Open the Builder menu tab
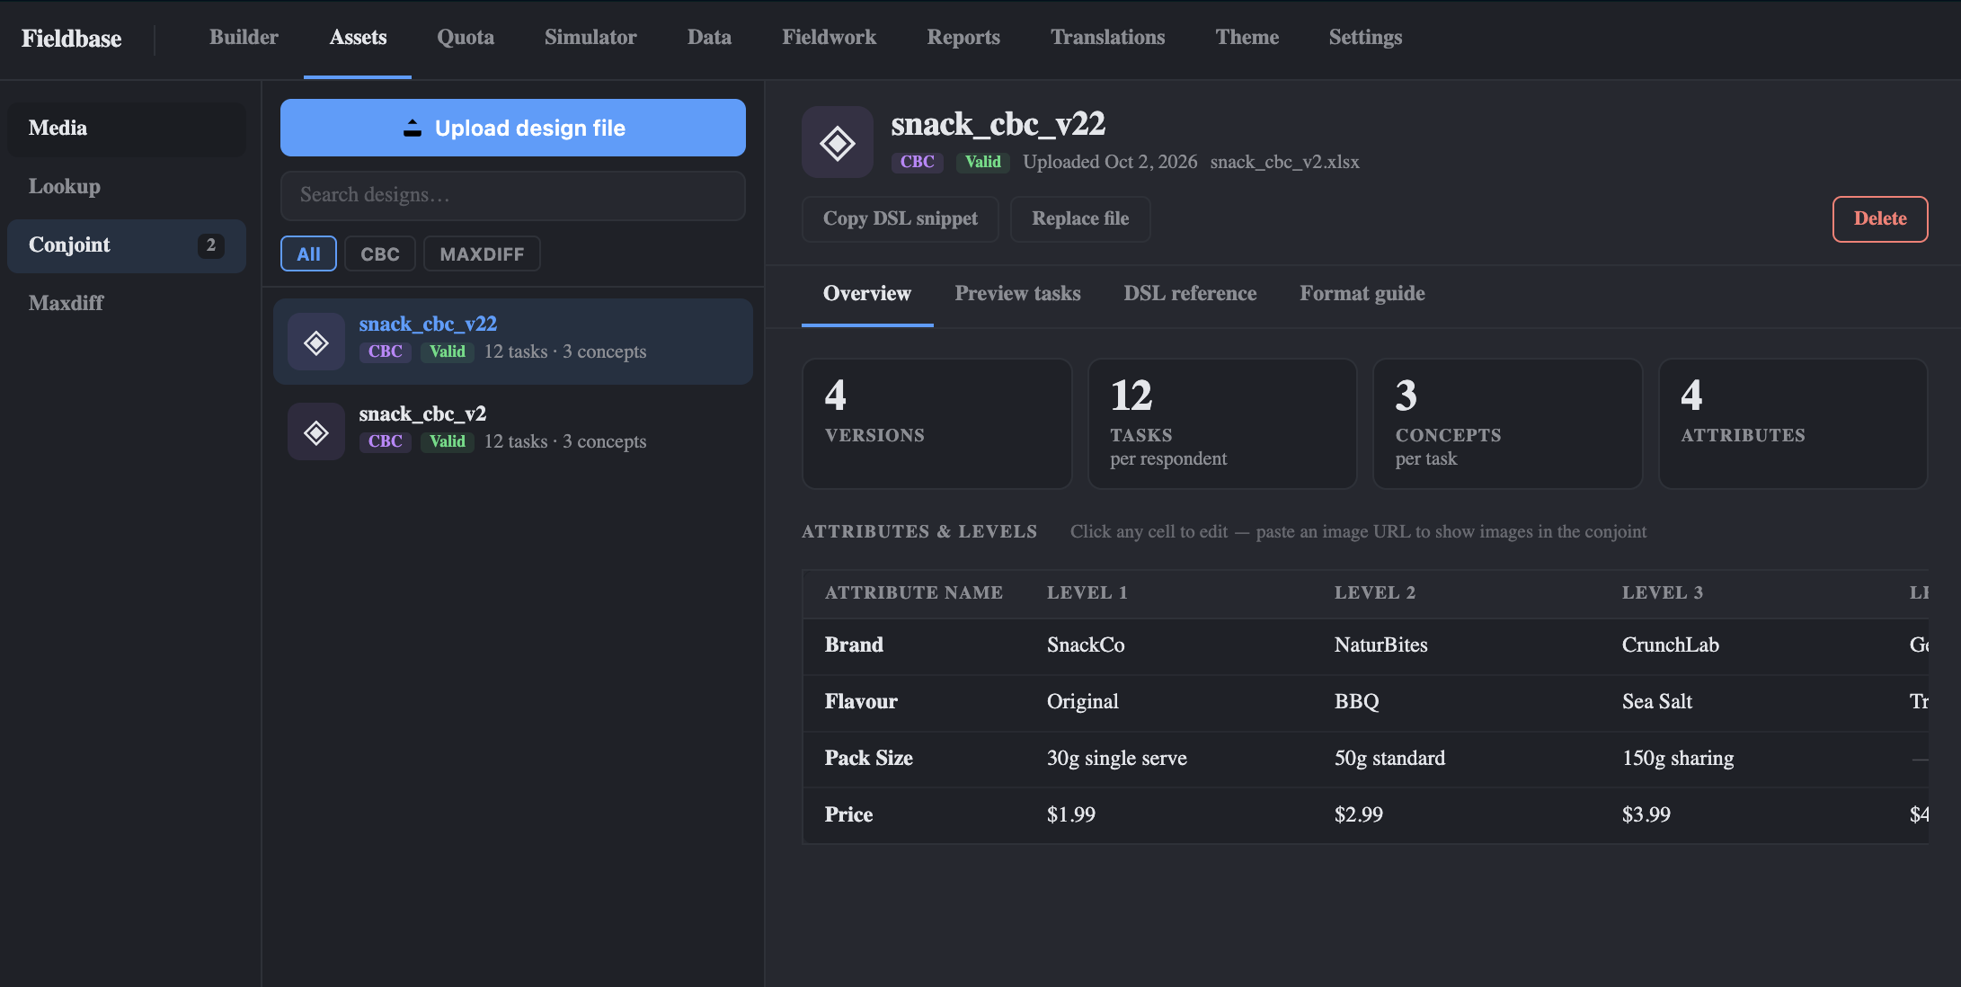 point(244,37)
